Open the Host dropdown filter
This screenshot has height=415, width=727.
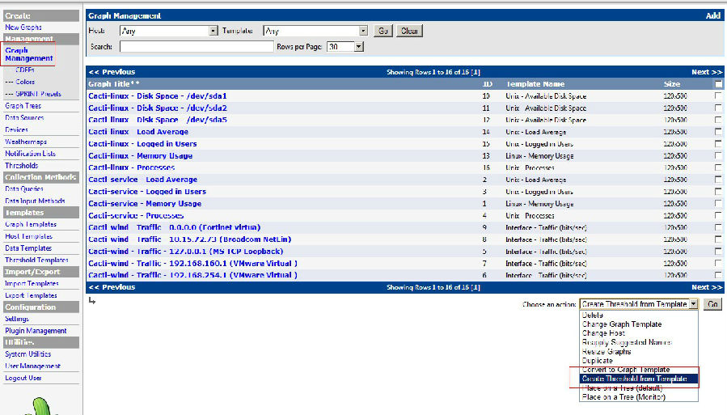coord(169,31)
